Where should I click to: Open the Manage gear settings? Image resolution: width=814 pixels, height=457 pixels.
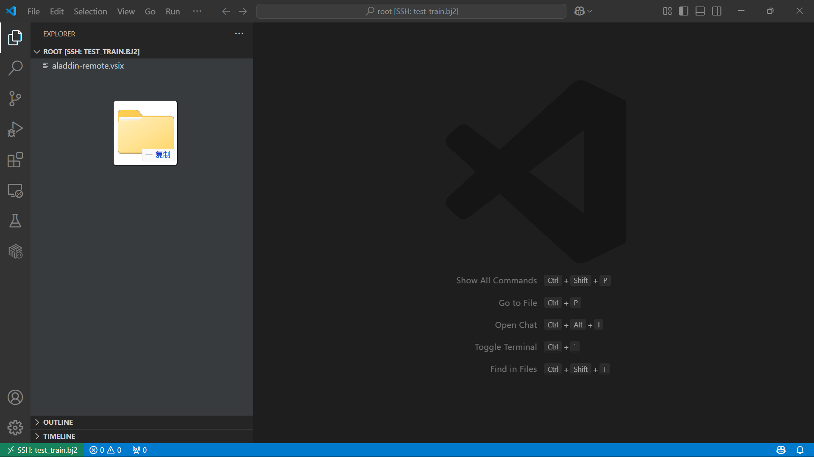[15, 428]
